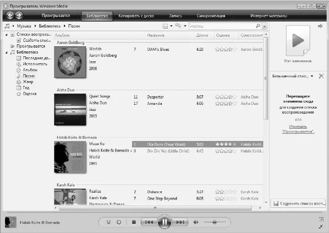Open the layout options icon
The width and height of the screenshot is (329, 233).
tap(165, 26)
